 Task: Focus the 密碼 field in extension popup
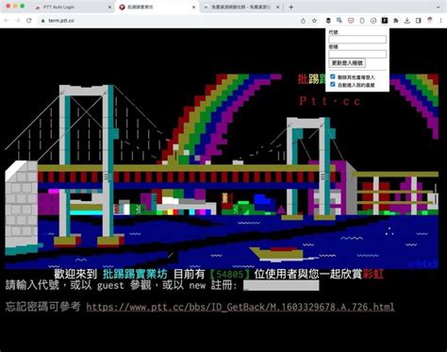357,54
